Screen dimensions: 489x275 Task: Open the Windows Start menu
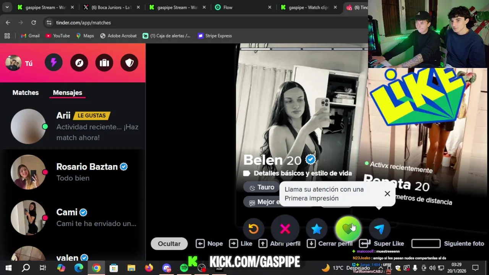[x=8, y=268]
